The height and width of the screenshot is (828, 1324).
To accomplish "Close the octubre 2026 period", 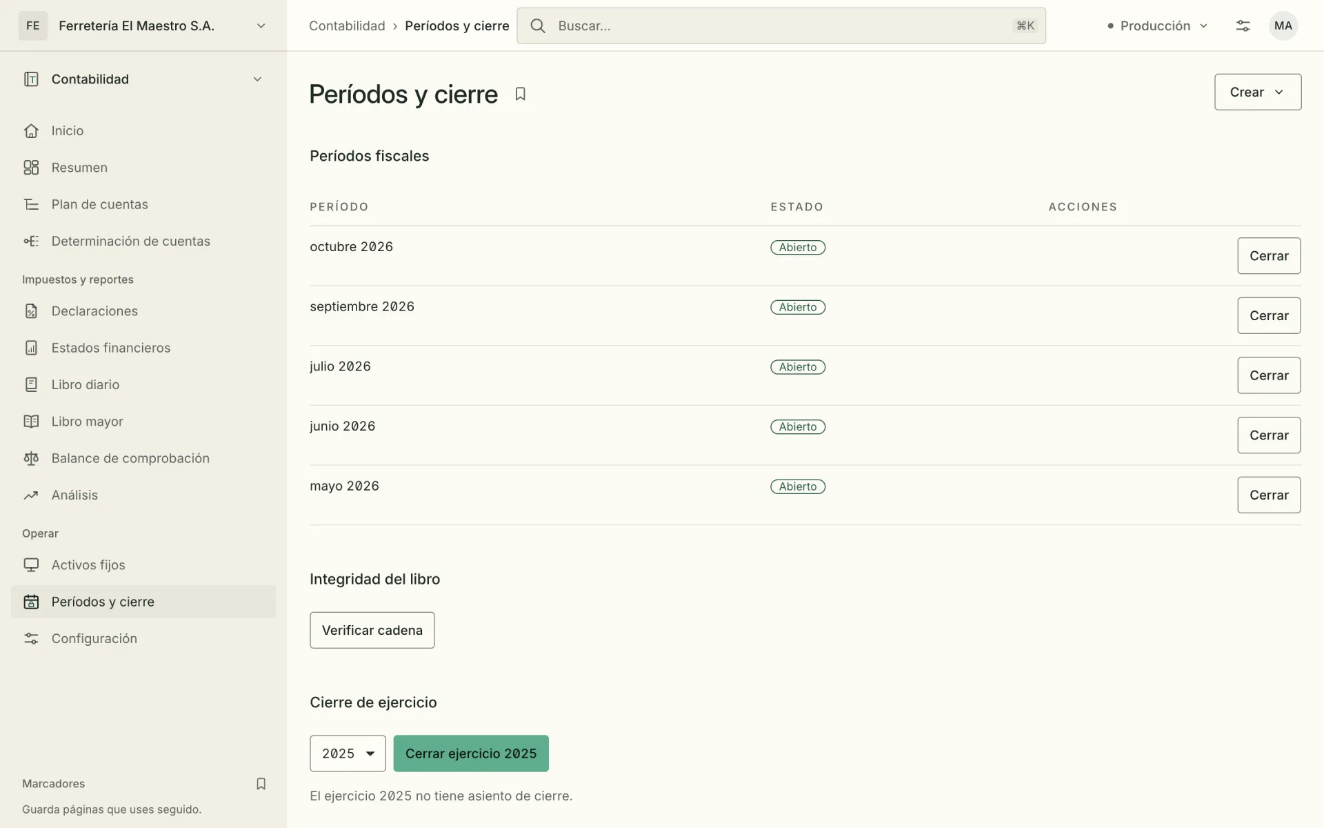I will 1269,256.
